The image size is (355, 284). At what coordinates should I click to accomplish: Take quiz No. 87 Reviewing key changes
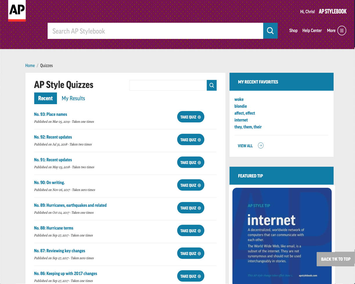(x=191, y=253)
